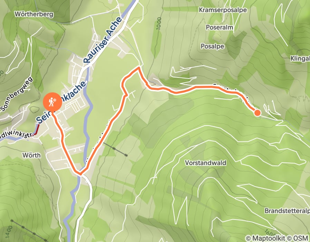Click the Kramserposalpe label
This screenshot has width=310, height=242.
pos(223,10)
